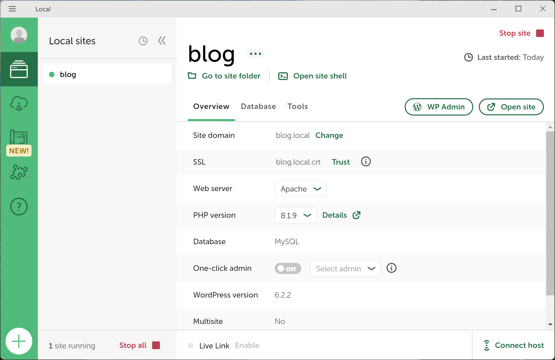Click the plus button to add site
Viewport: 555px width, 360px height.
[19, 341]
